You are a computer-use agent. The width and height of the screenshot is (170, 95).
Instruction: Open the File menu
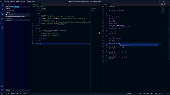5,1
